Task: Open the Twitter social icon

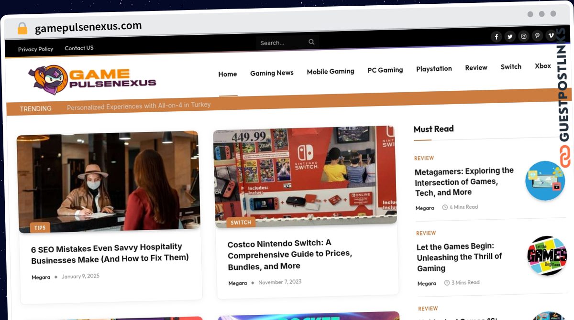Action: 510,37
